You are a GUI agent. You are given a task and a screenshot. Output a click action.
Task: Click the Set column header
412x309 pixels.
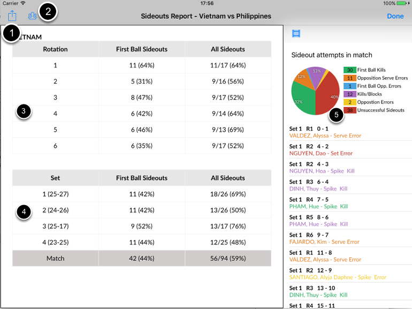click(x=56, y=178)
